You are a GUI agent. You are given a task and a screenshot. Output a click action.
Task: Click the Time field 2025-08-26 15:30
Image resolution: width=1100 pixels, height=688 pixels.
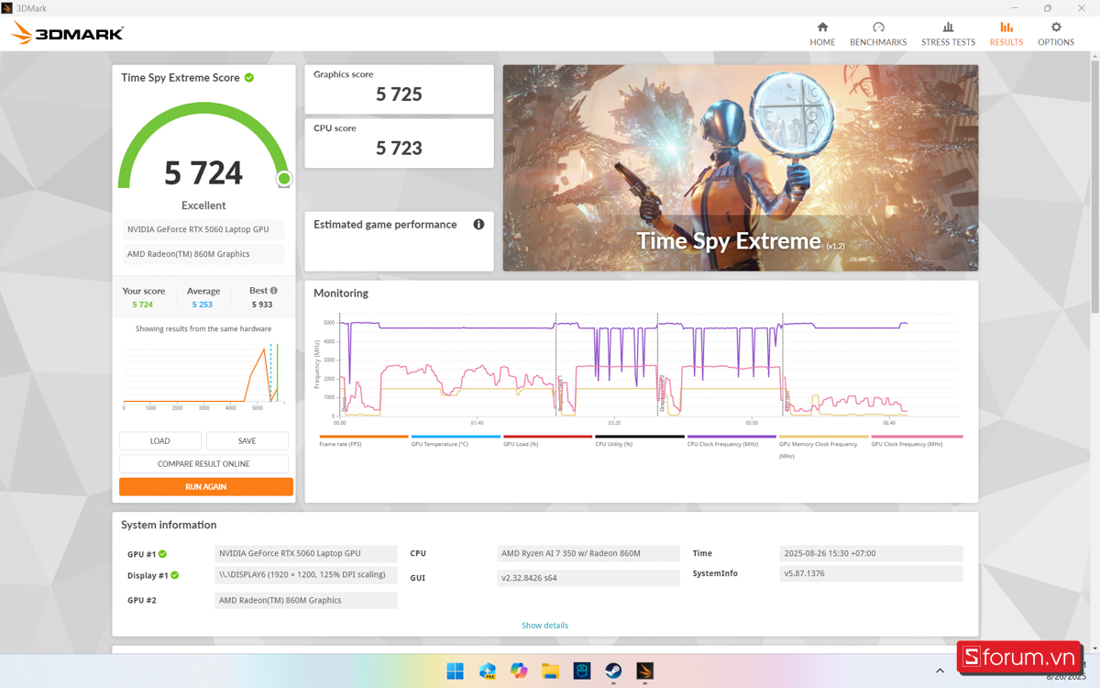click(x=871, y=554)
